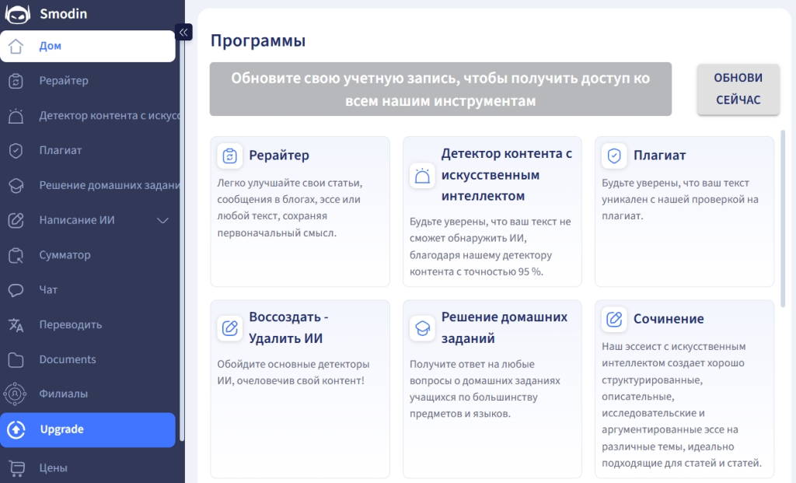
Task: Click text 'Обойдите основные детекторы ИИ'
Action: [x=293, y=373]
